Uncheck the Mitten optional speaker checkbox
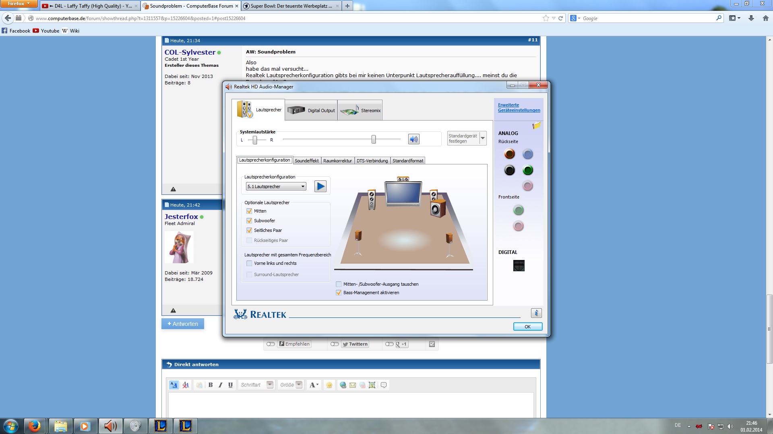The width and height of the screenshot is (773, 434). pos(249,211)
